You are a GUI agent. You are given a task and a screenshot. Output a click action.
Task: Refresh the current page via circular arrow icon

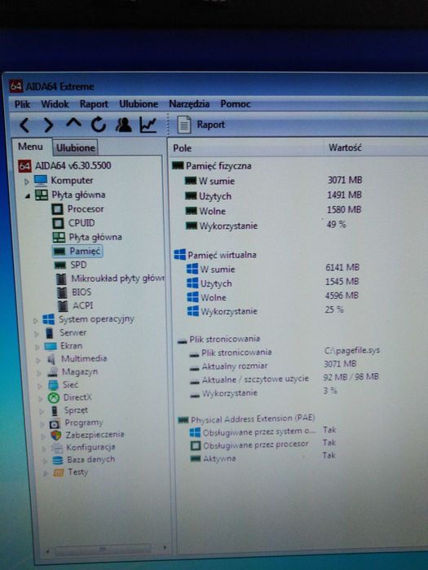click(99, 125)
